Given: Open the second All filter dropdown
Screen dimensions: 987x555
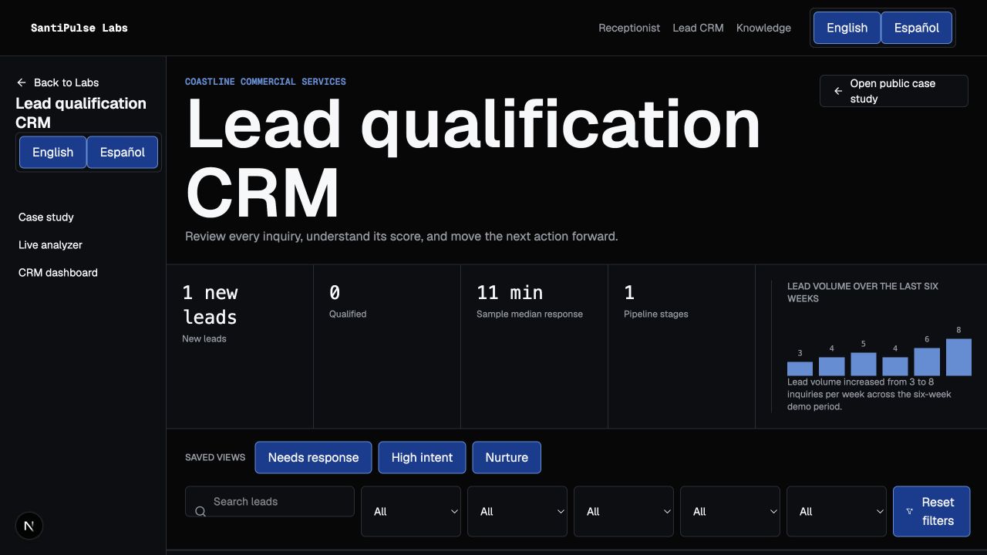Looking at the screenshot, I should (x=517, y=511).
